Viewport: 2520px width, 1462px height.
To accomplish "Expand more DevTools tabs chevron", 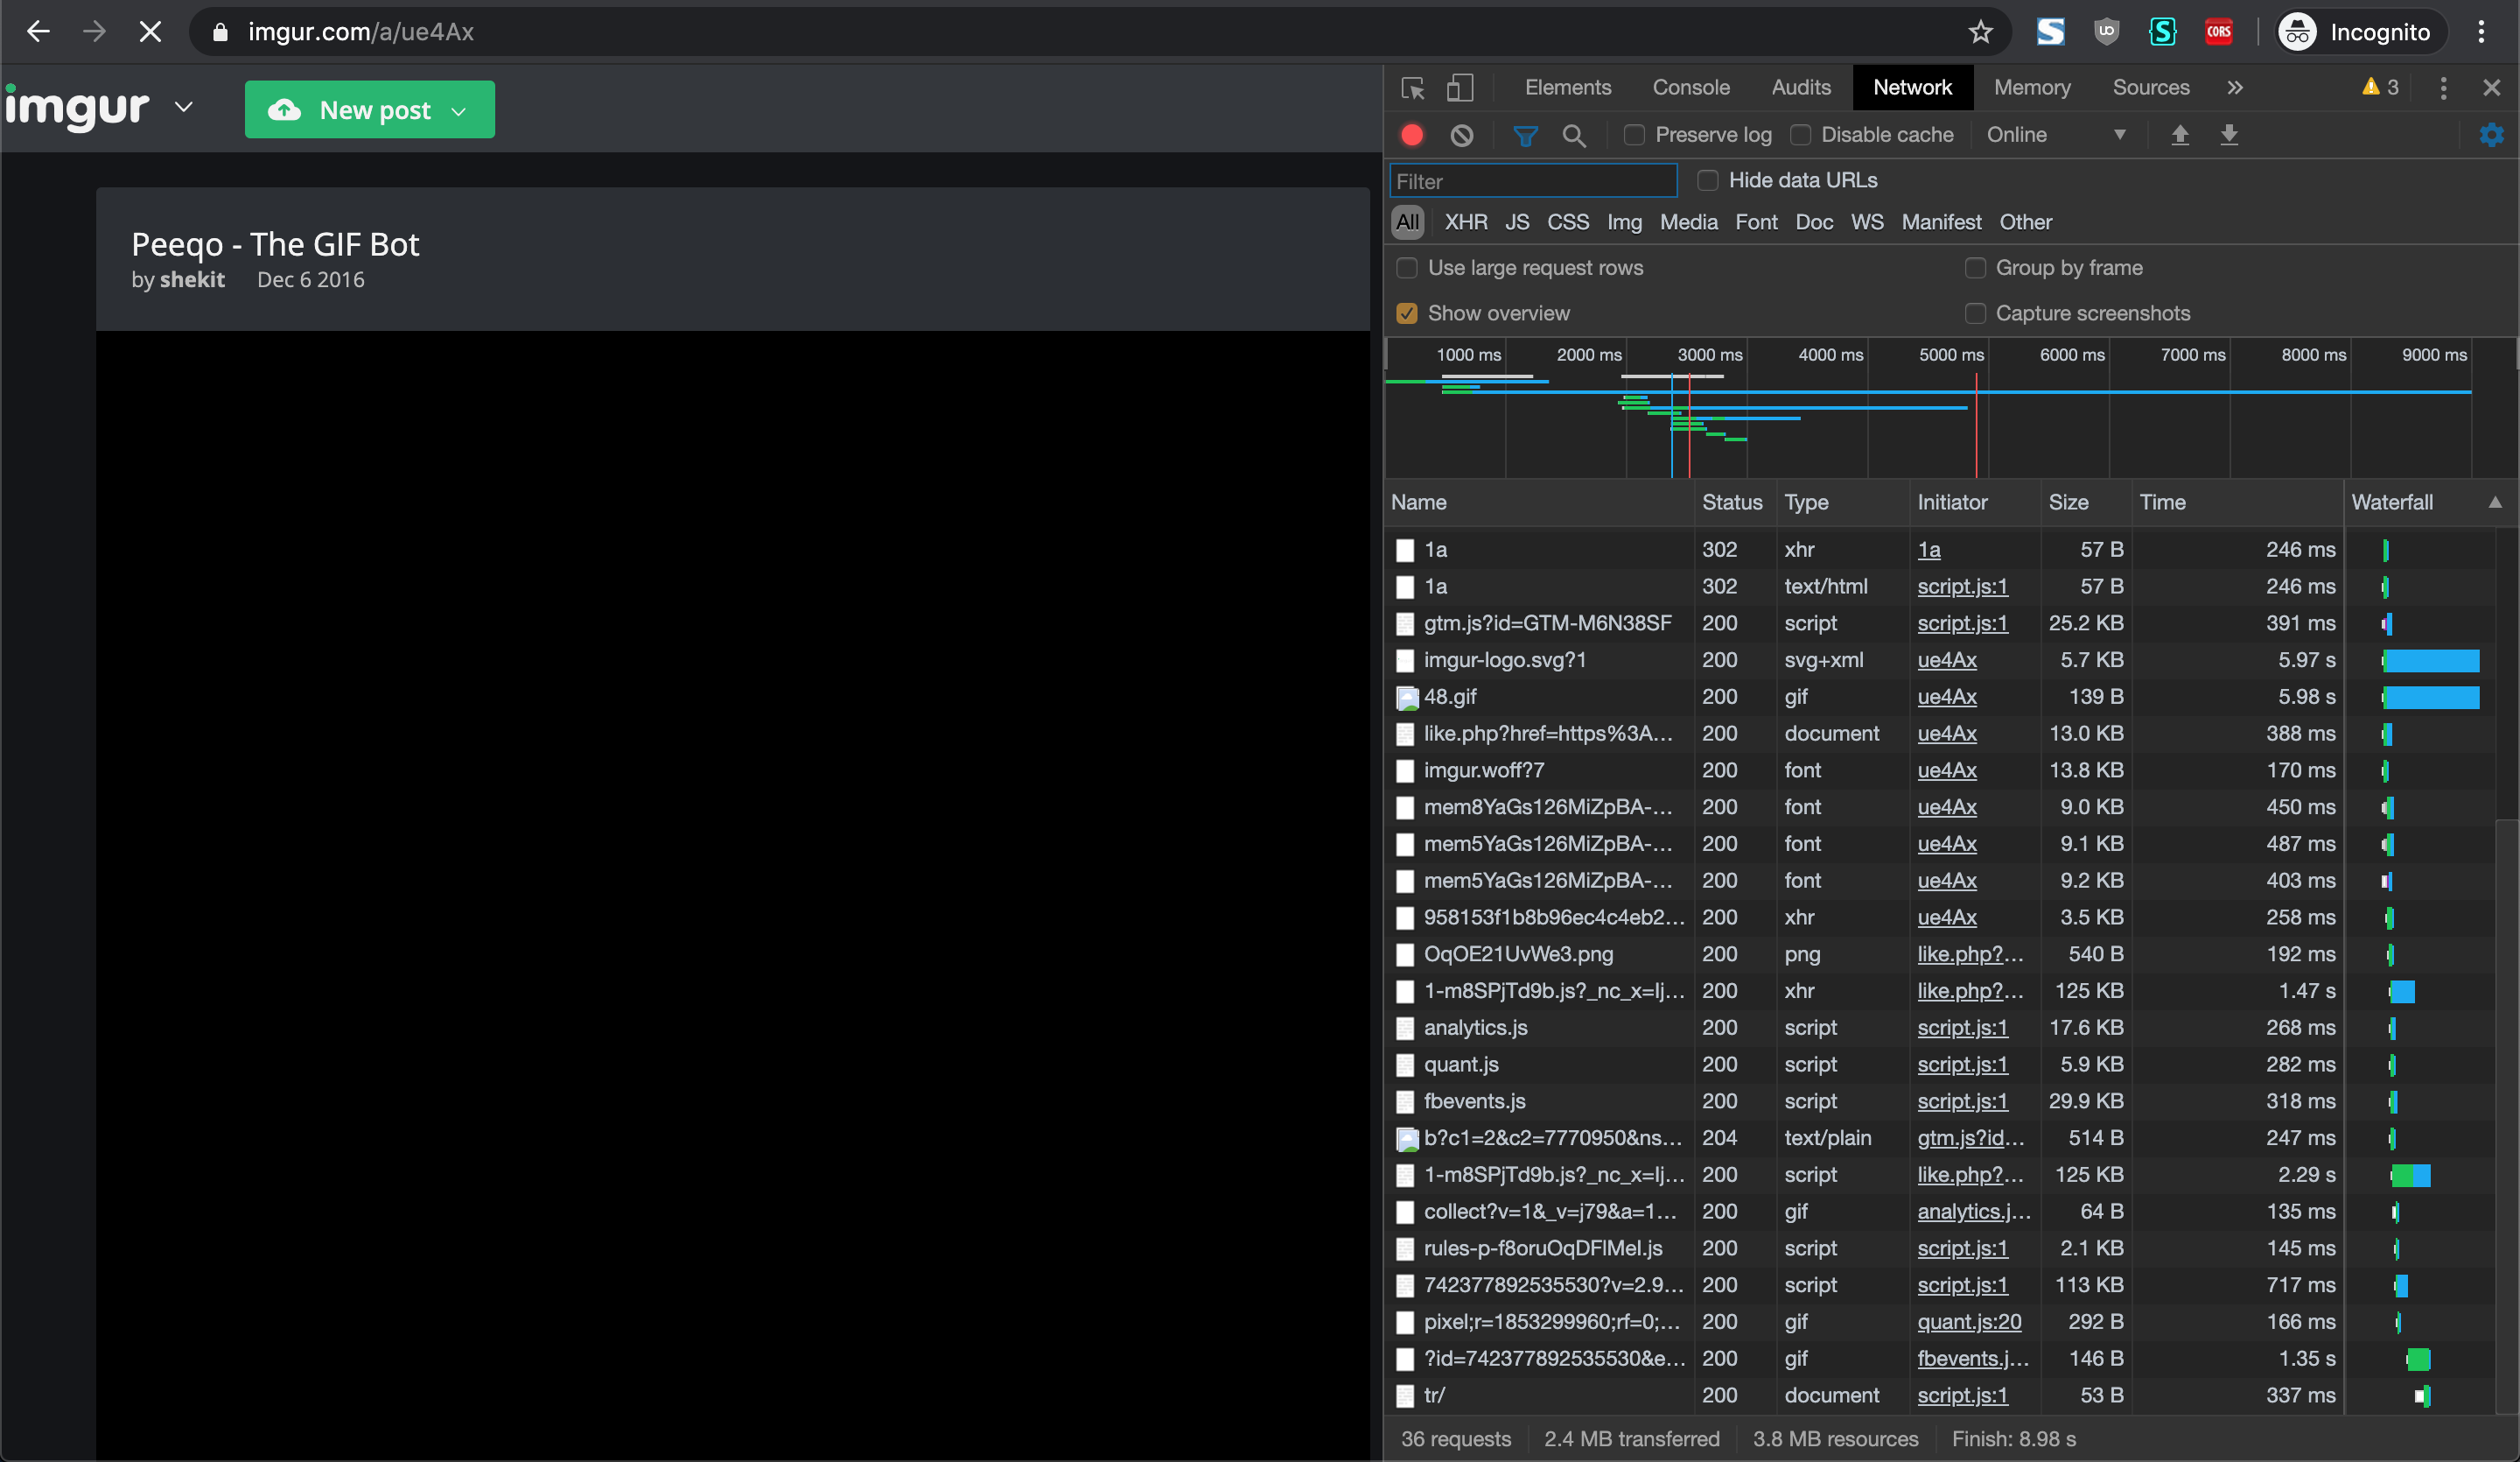I will (2235, 88).
